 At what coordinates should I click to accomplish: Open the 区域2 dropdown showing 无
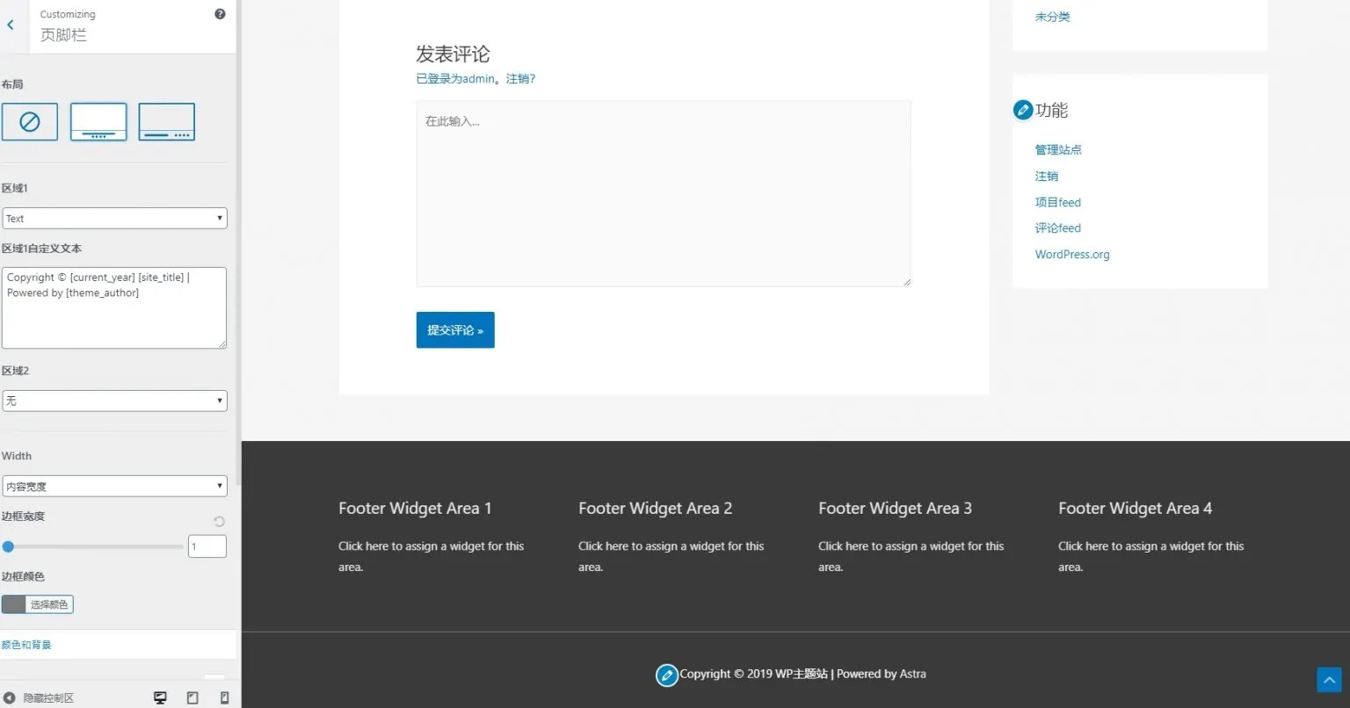[x=114, y=401]
